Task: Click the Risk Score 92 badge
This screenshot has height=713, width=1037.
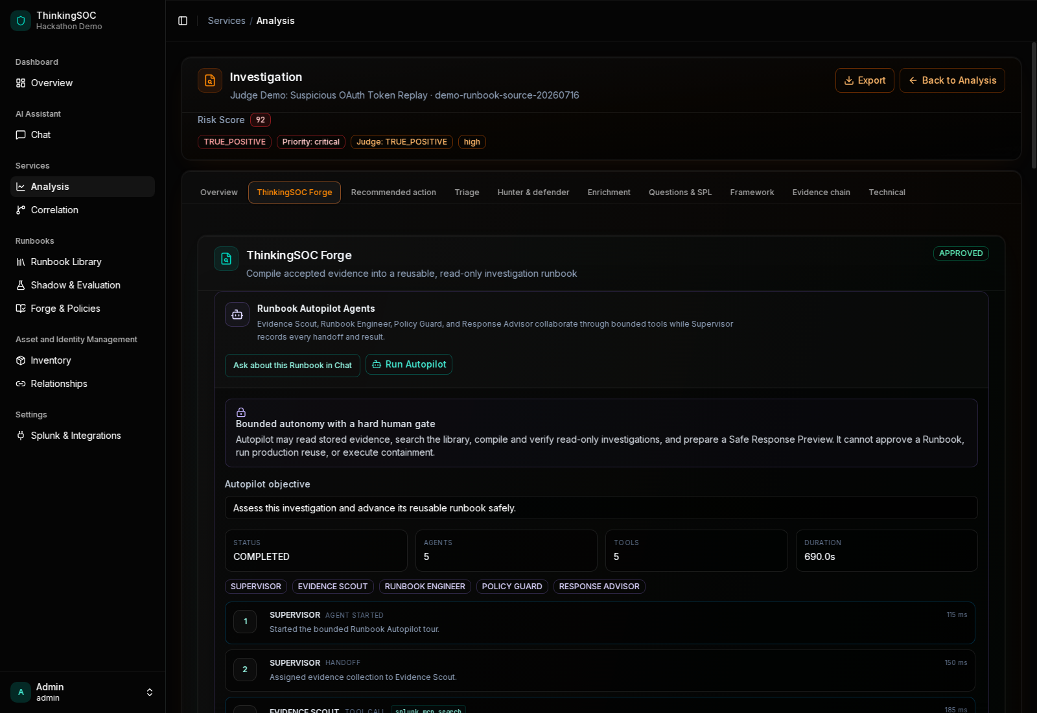Action: pyautogui.click(x=261, y=120)
